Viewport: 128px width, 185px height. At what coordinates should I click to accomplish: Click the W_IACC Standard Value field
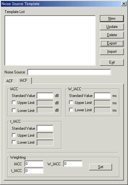coord(102,96)
